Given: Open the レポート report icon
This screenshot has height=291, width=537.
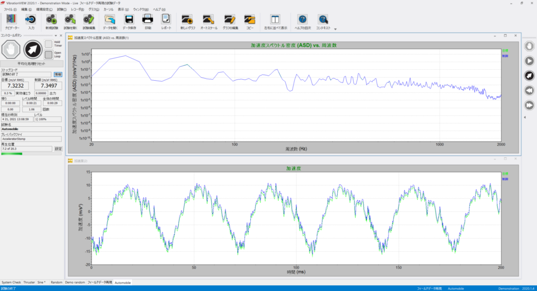Looking at the screenshot, I should 166,21.
